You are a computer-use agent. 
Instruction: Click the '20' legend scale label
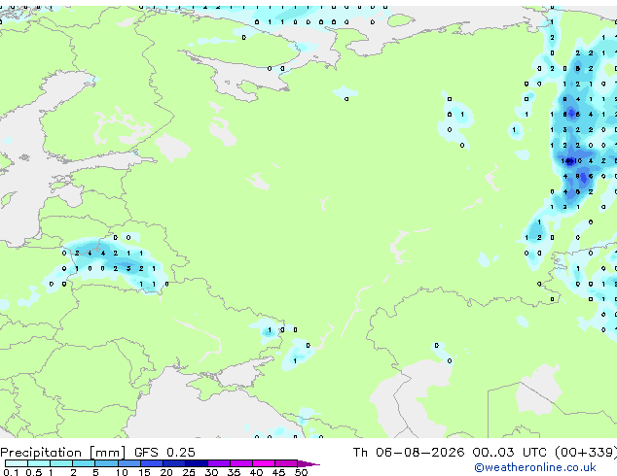pyautogui.click(x=166, y=472)
